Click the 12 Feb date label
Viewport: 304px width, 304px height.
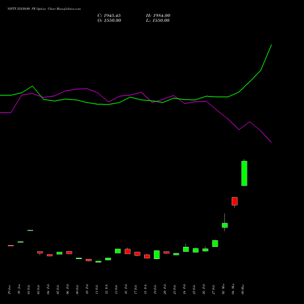click(x=106, y=289)
